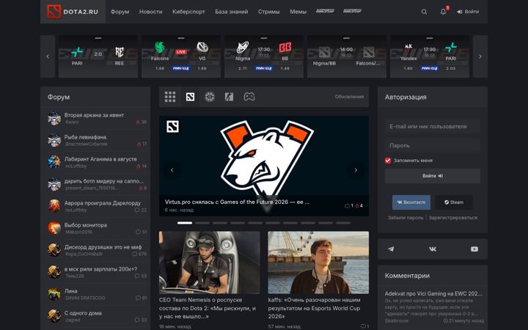This screenshot has height=330, width=528.
Task: Open headline 'CEO Team Nemesis о роспуске состава'
Action: coord(208,308)
